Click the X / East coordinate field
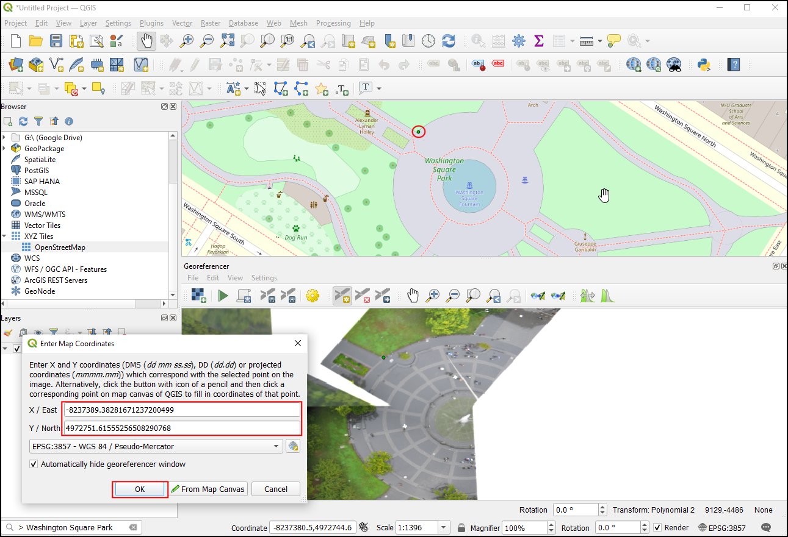 pyautogui.click(x=181, y=410)
